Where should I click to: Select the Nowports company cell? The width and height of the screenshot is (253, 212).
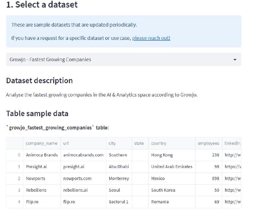pos(42,179)
